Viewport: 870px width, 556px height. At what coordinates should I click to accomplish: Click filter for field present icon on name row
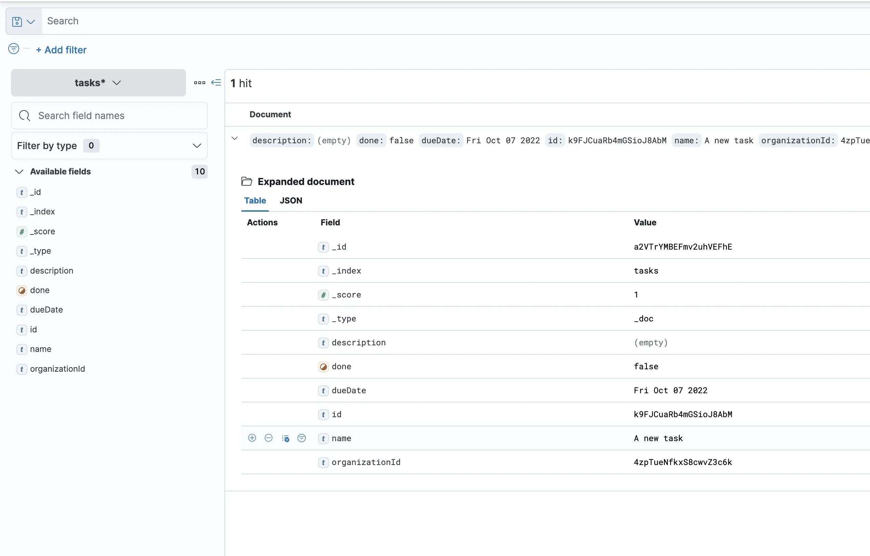[x=301, y=438]
